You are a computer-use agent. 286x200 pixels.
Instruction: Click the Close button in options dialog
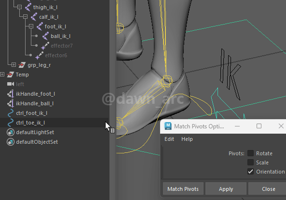267,189
